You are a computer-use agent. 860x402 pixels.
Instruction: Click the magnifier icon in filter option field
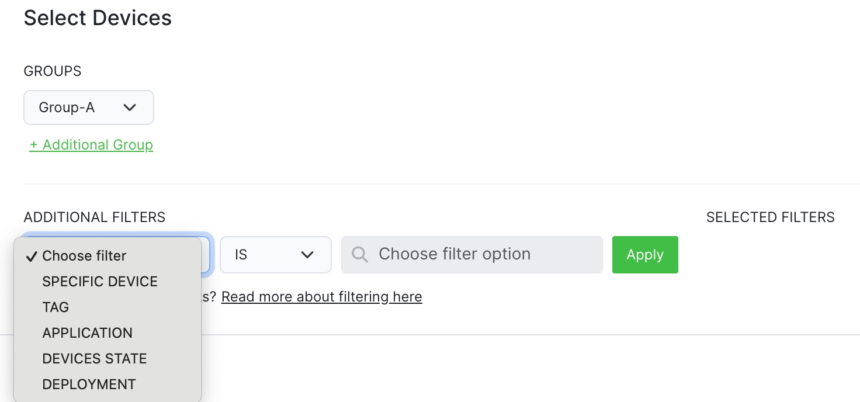[x=360, y=255]
